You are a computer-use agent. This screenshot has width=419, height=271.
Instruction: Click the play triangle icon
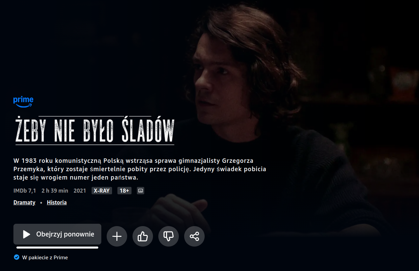(27, 234)
